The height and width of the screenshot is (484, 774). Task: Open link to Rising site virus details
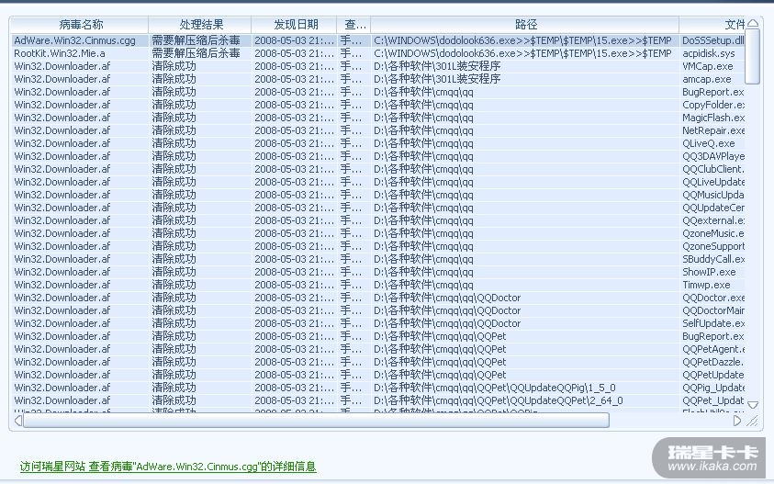(x=168, y=467)
